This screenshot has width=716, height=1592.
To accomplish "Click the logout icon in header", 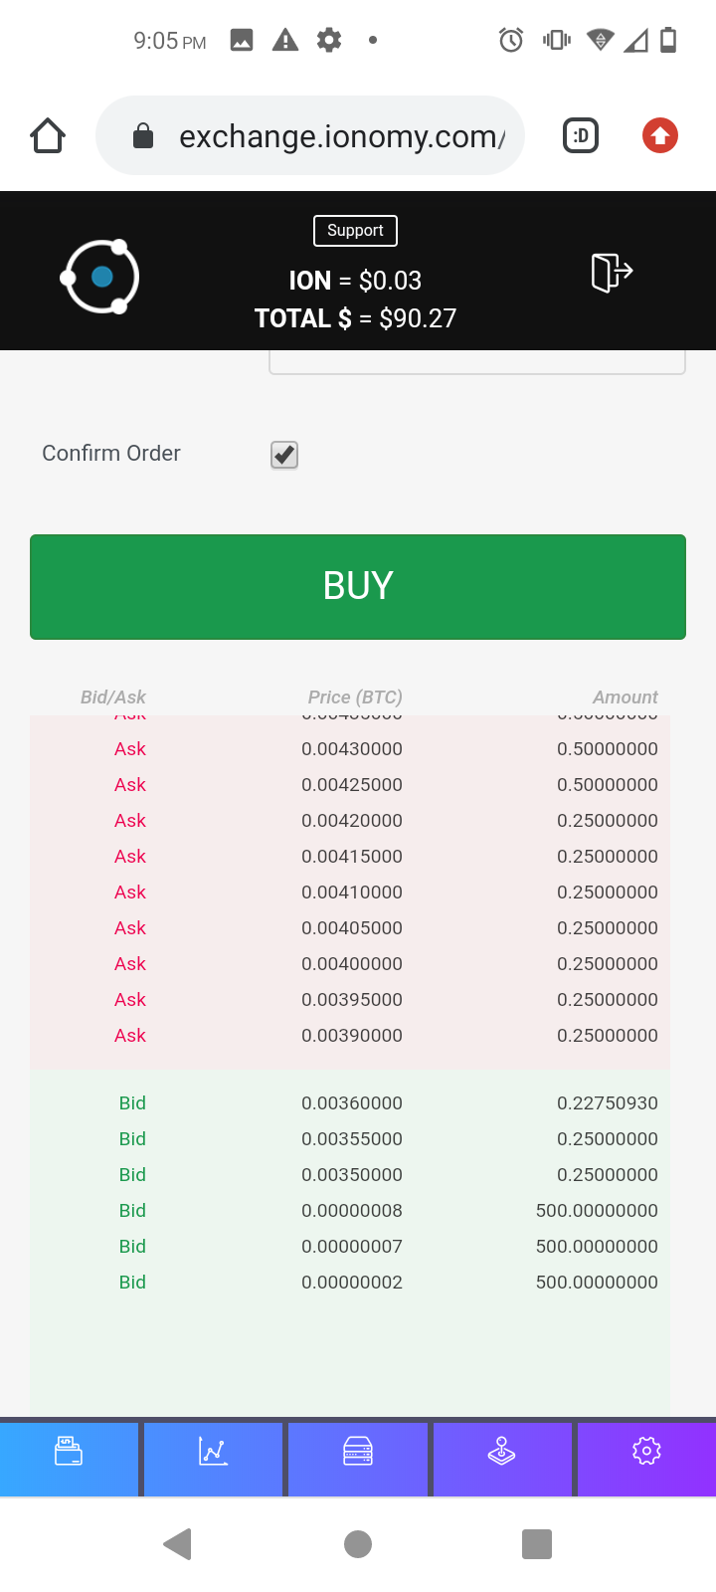I will (612, 272).
